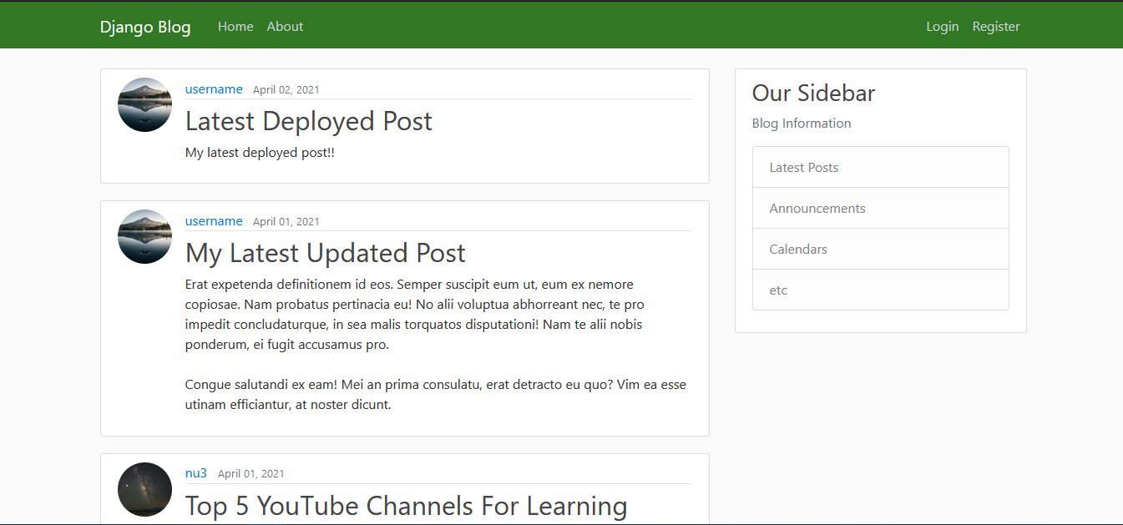Open the Django Blog brand link
The width and height of the screenshot is (1123, 525).
[x=145, y=27]
